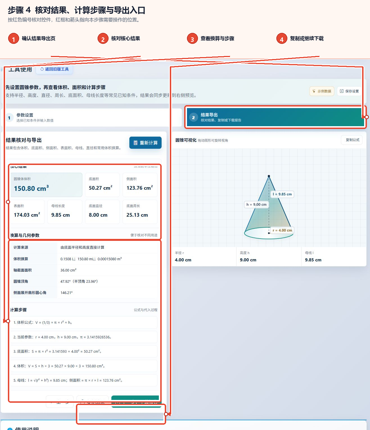The width and height of the screenshot is (370, 430).
Task: Click the h = 9.00 cm label on cone
Action: point(256,204)
